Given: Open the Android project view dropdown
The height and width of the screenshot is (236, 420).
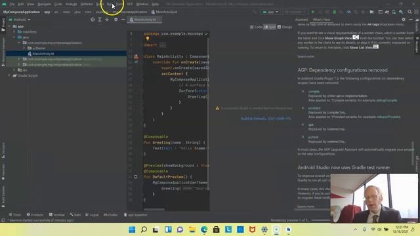Looking at the screenshot, I should 20,20.
